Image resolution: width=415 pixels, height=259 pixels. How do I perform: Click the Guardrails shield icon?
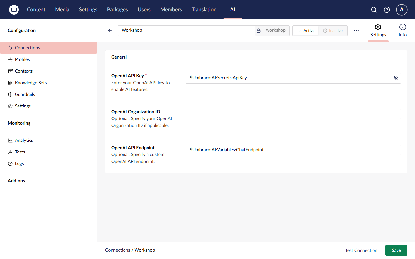click(10, 94)
